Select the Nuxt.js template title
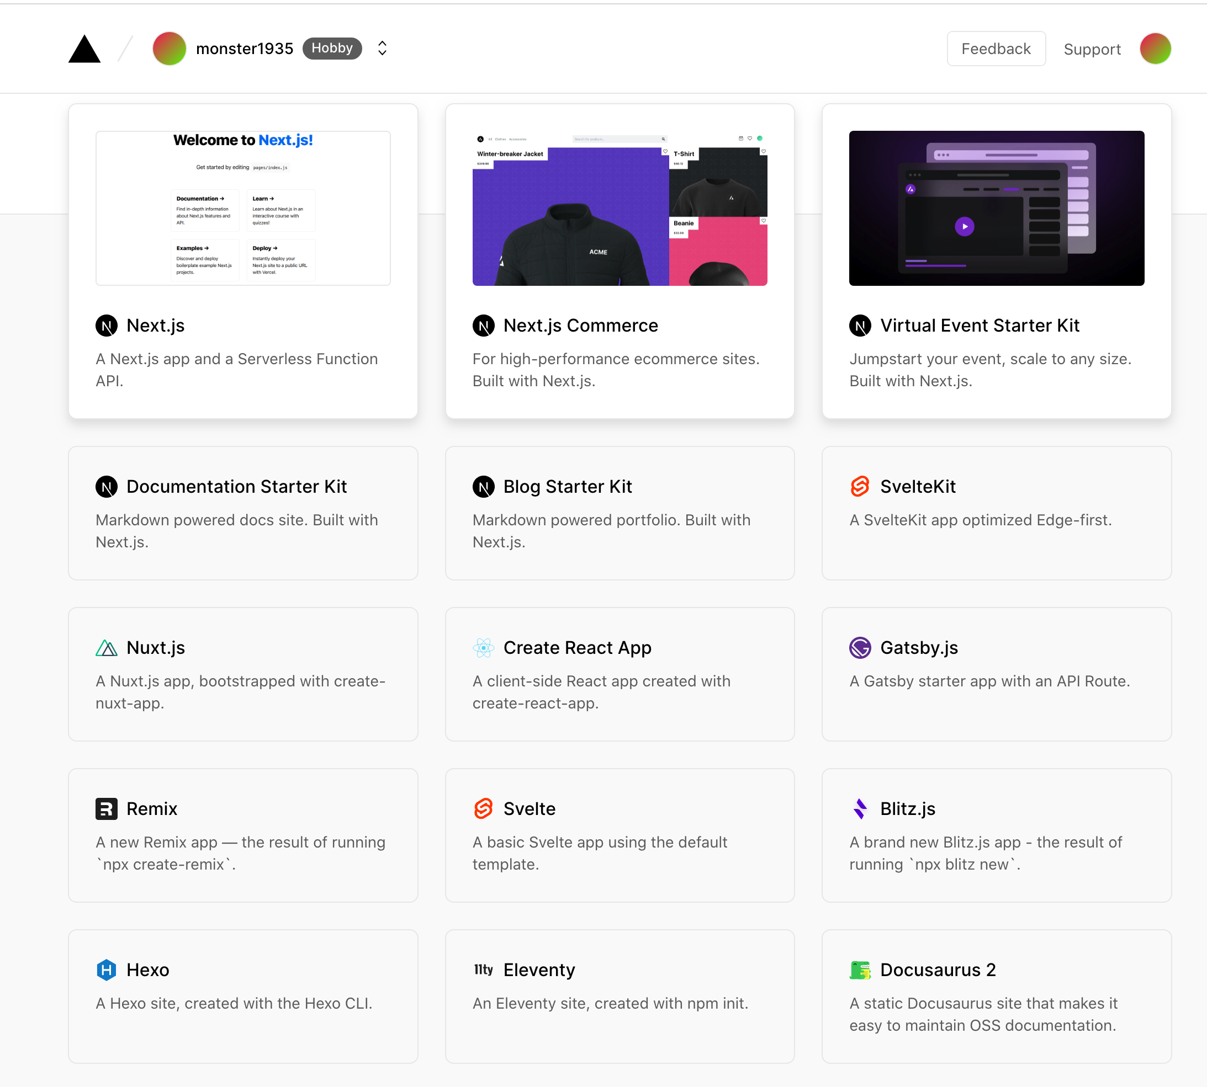This screenshot has height=1087, width=1207. pos(156,648)
